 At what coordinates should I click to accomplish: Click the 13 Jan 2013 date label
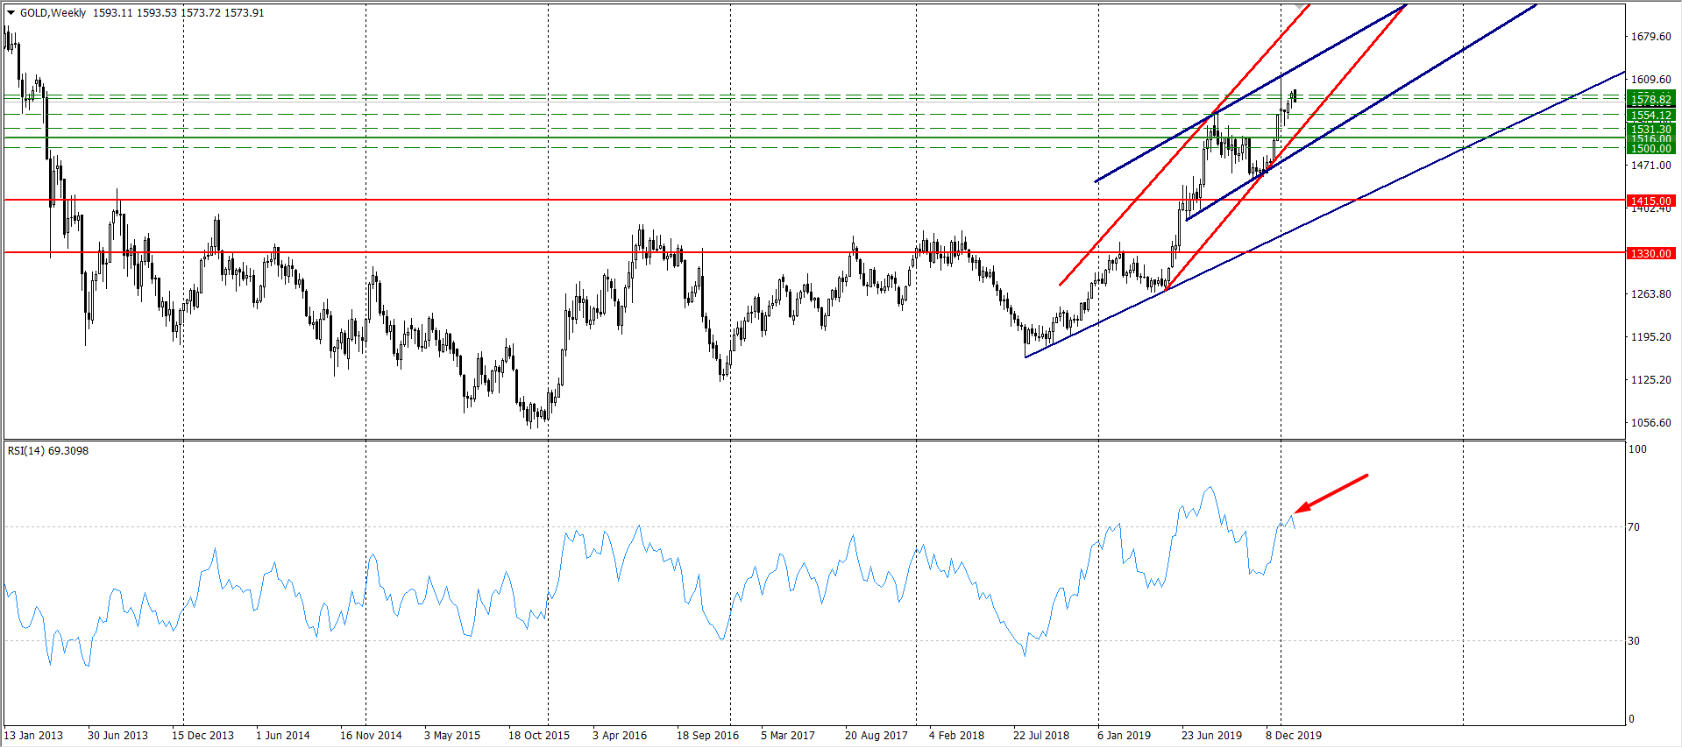point(33,735)
